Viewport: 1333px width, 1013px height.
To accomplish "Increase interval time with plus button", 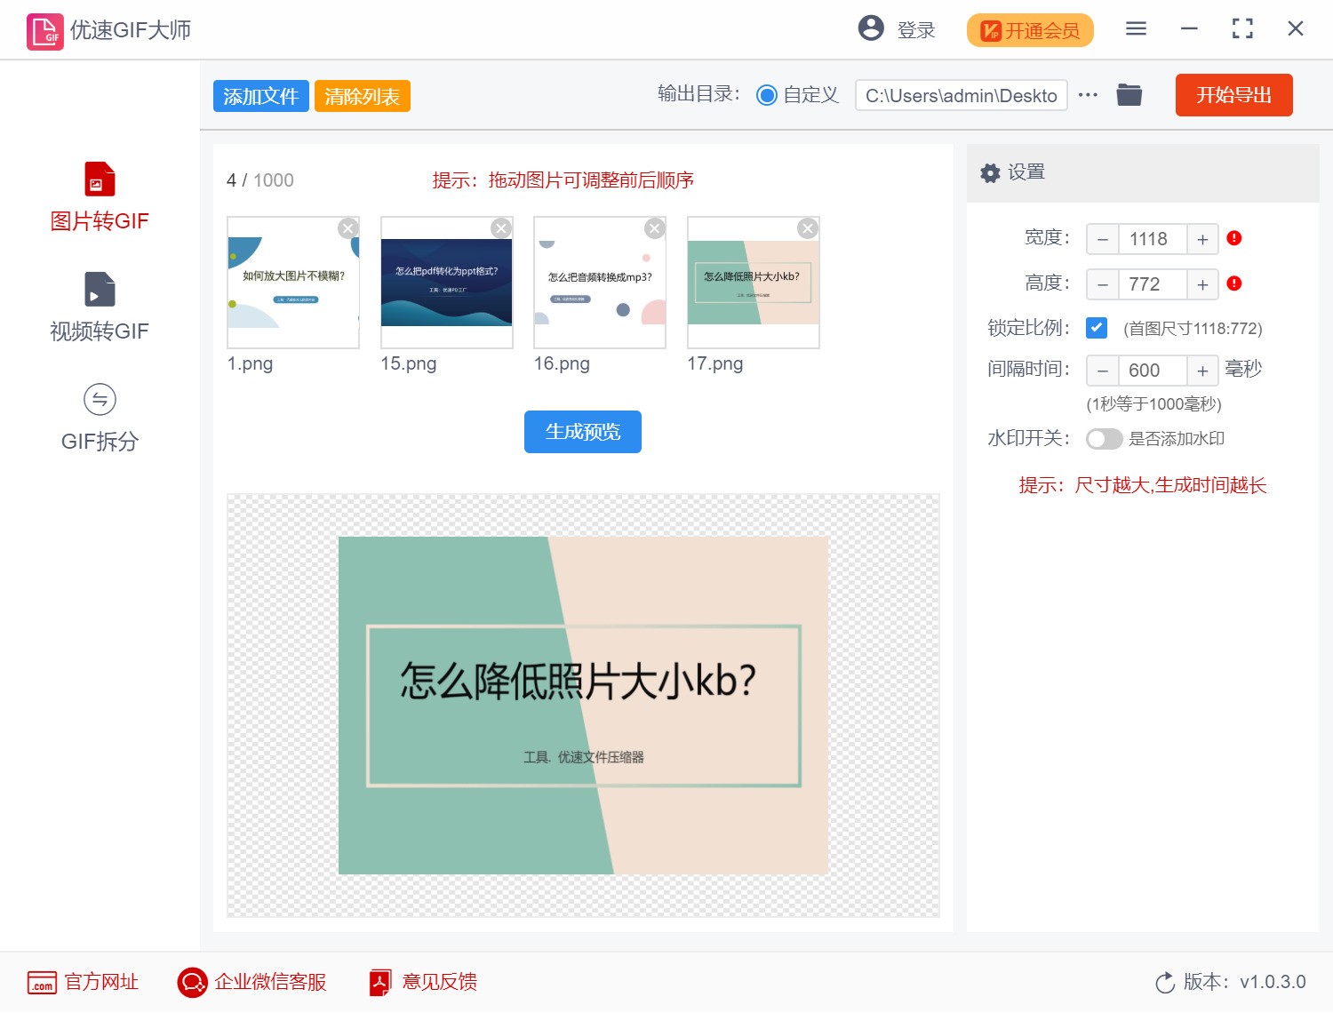I will [x=1202, y=371].
